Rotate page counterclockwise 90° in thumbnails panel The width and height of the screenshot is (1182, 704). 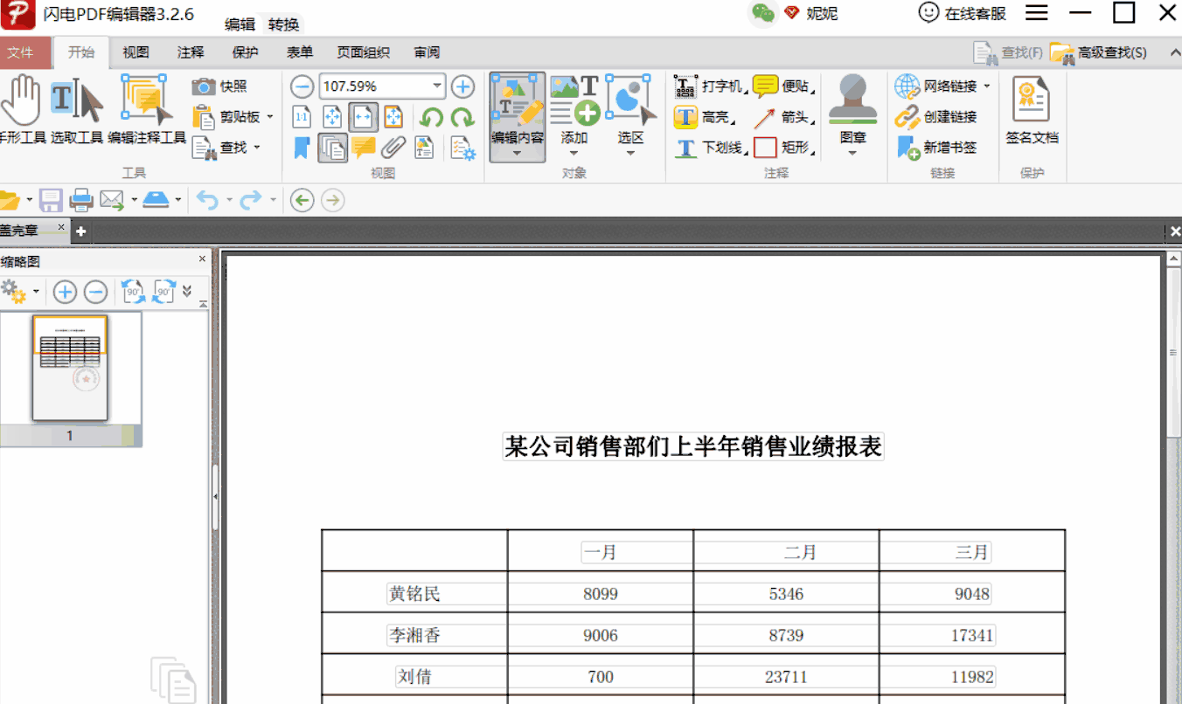(133, 292)
